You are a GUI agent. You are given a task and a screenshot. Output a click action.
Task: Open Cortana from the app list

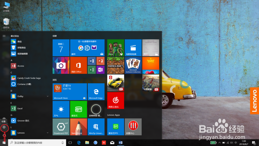30,84
